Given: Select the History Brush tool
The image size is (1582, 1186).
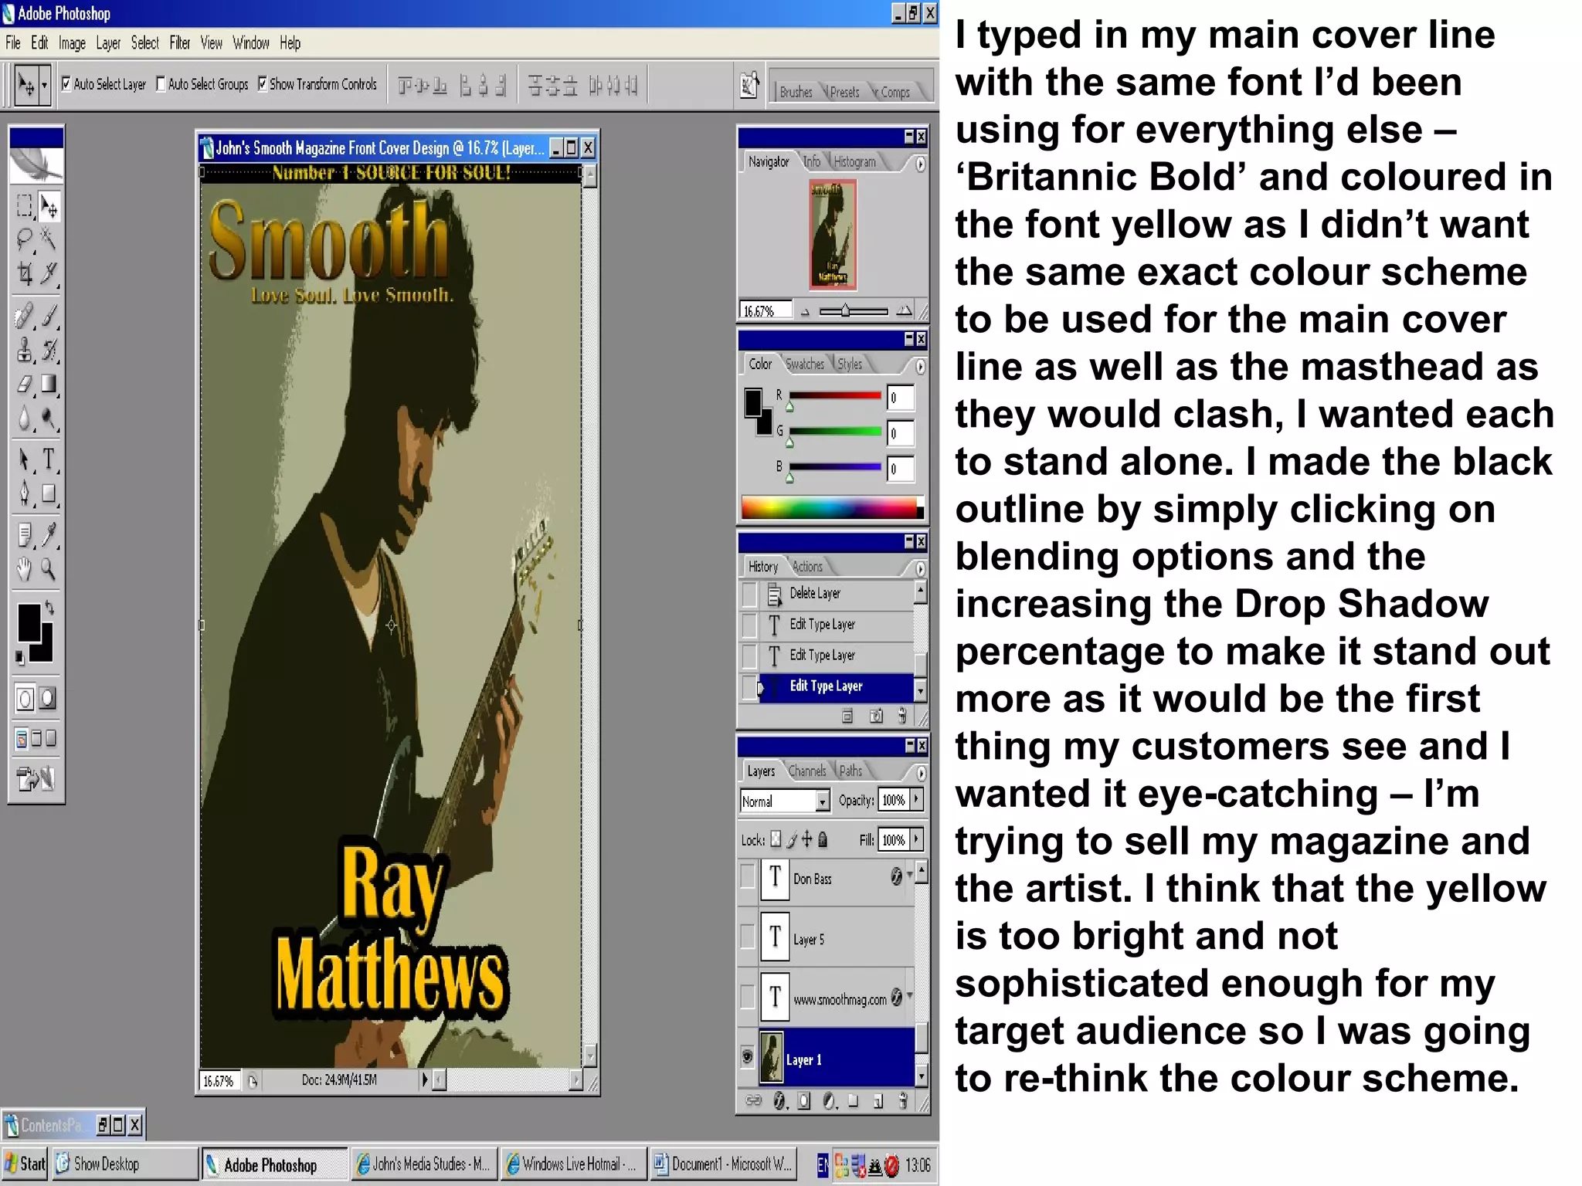Looking at the screenshot, I should tap(49, 351).
